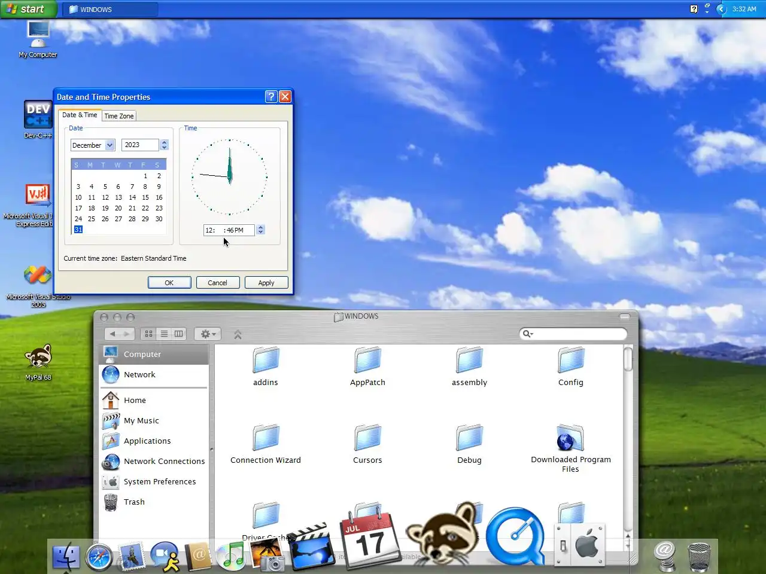Click the @ spring icon in dock
This screenshot has height=574, width=766.
coord(664,556)
